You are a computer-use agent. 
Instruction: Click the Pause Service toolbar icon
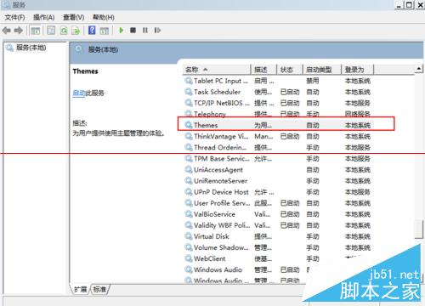pos(145,30)
